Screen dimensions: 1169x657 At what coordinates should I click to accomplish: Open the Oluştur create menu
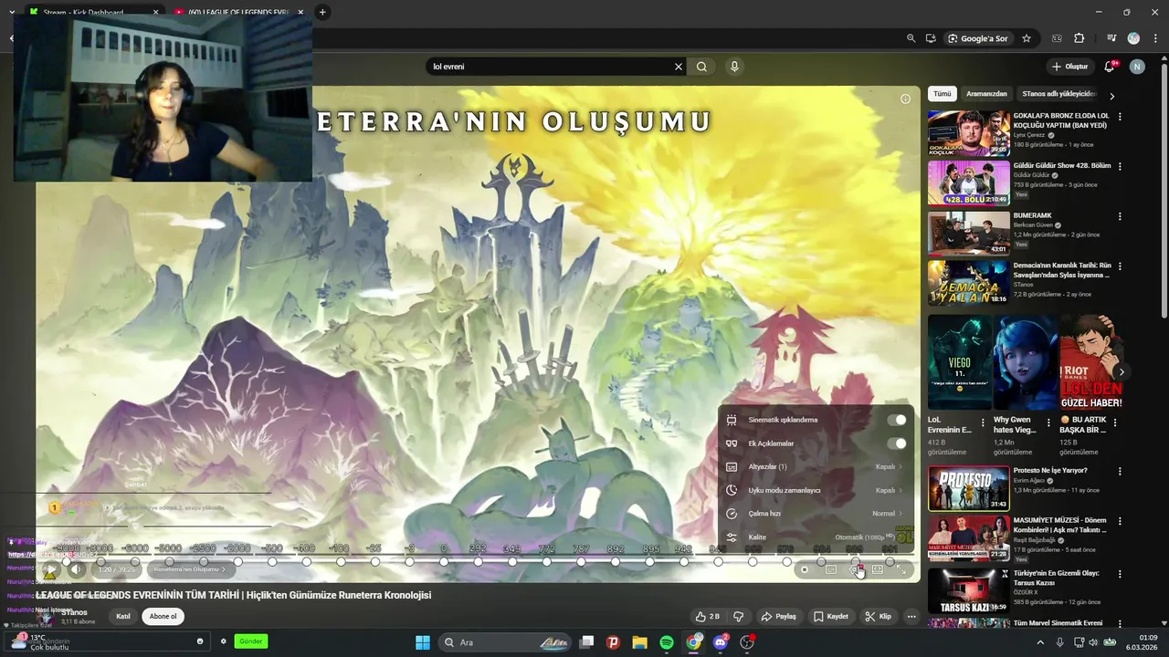(1069, 67)
